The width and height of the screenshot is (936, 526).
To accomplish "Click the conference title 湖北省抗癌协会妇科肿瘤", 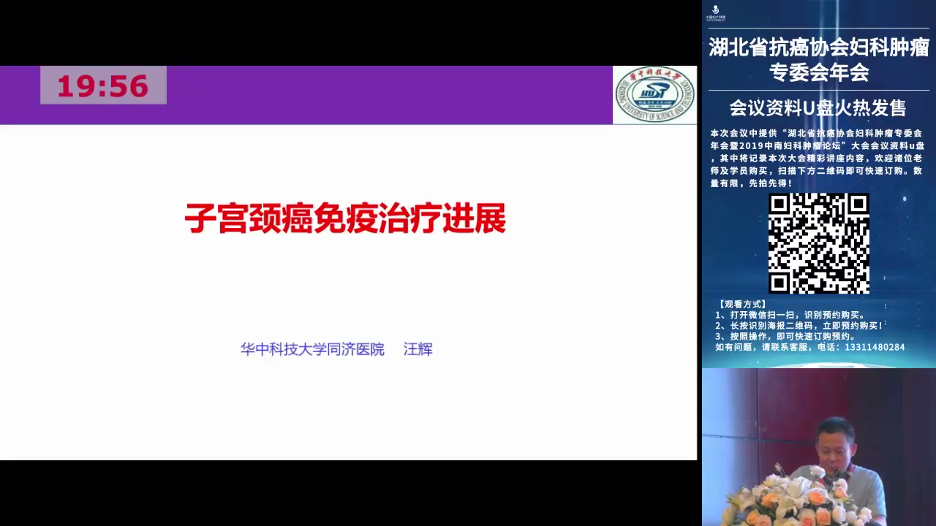I will (818, 47).
